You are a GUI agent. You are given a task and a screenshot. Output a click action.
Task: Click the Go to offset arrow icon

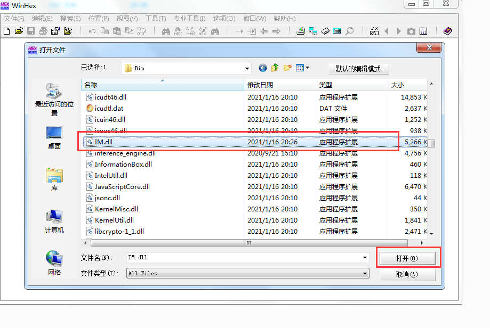[x=239, y=31]
